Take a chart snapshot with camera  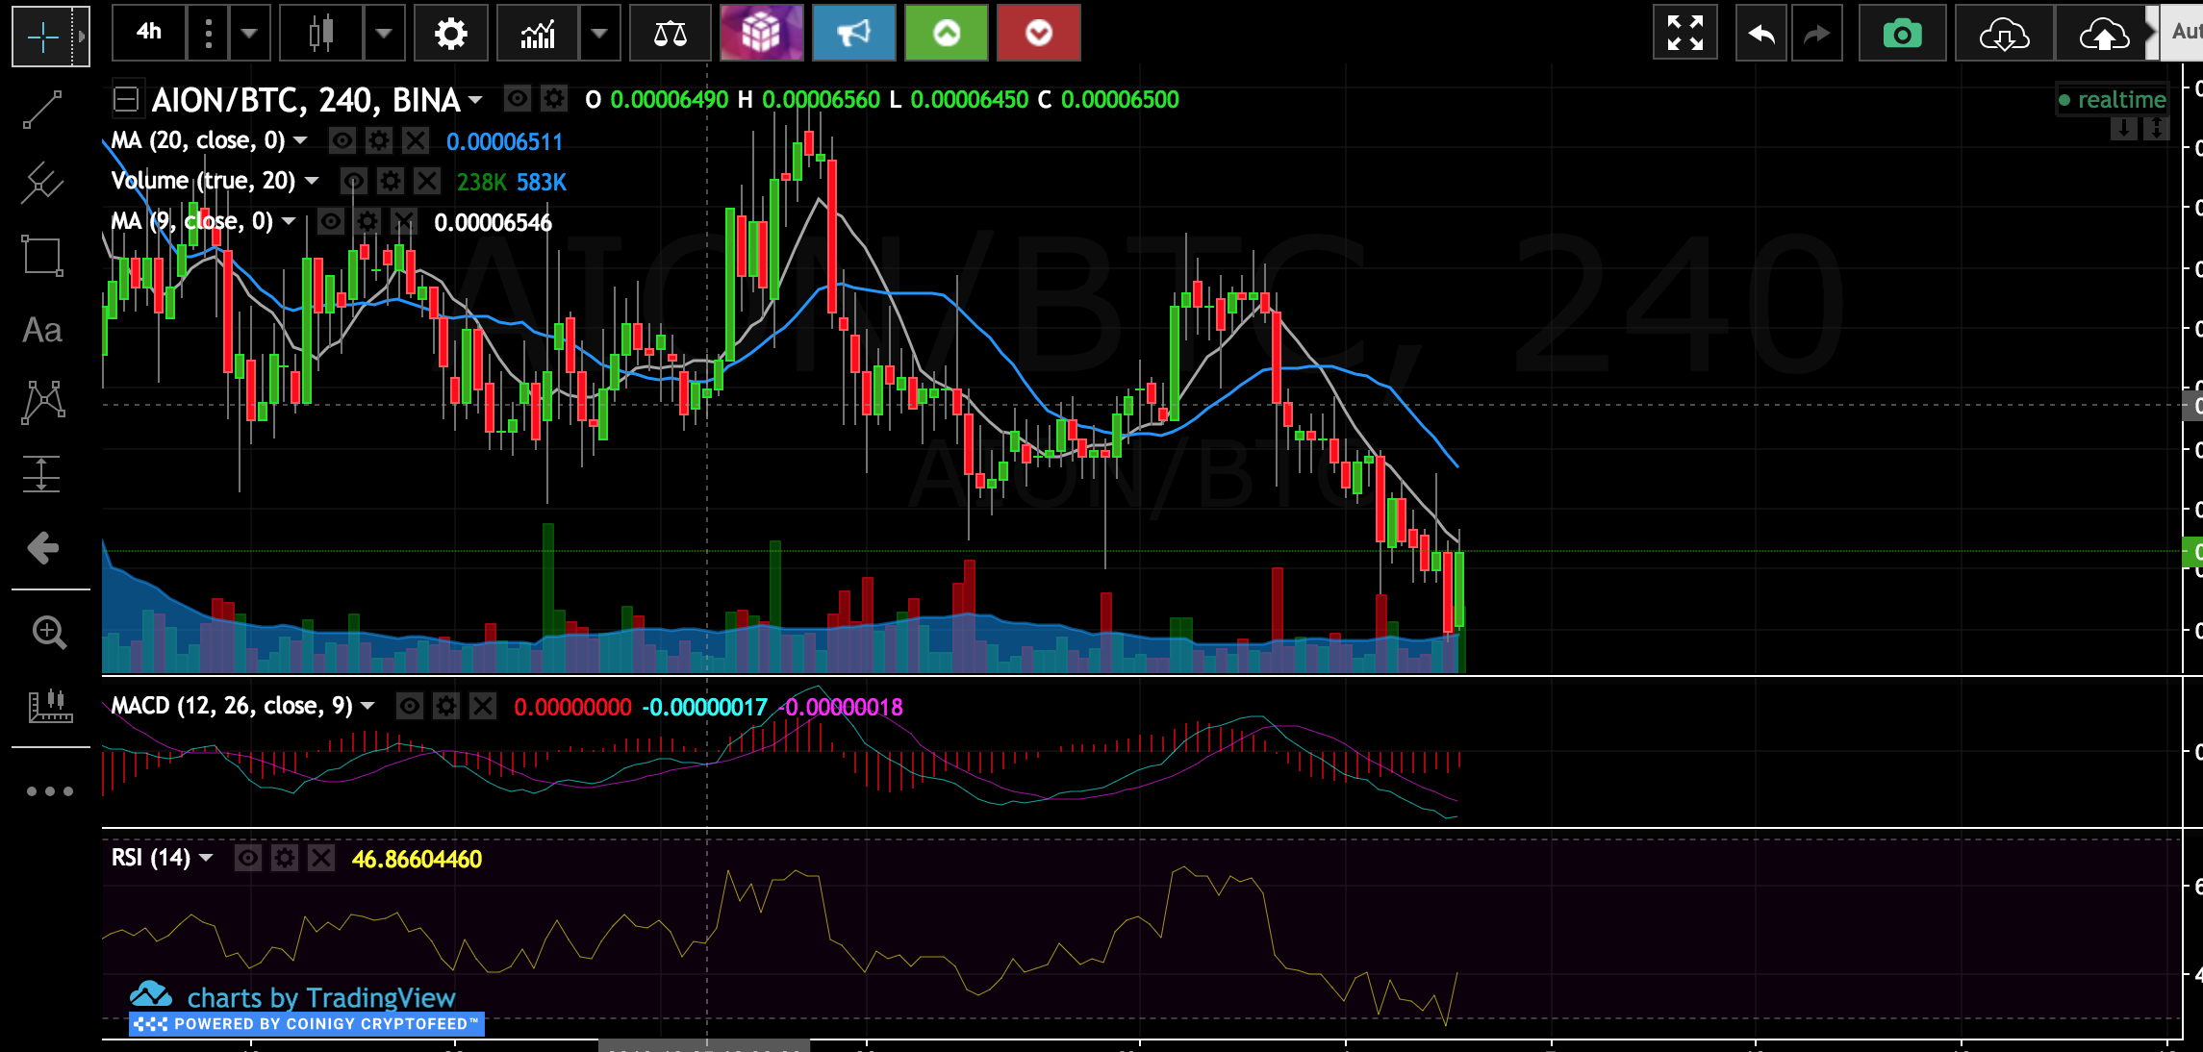pos(1902,34)
